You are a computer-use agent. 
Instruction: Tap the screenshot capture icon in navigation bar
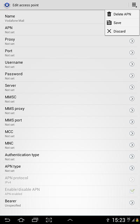[49, 220]
